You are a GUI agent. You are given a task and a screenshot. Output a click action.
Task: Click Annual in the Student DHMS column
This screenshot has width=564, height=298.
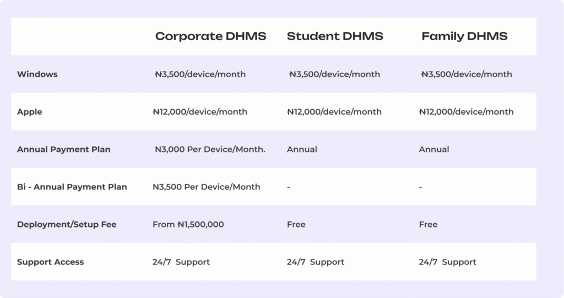tap(302, 149)
